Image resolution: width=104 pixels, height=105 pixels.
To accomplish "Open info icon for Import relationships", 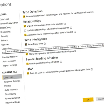I will pyautogui.click(x=65, y=24).
